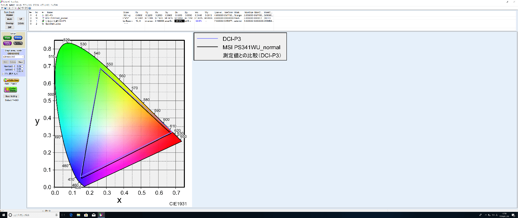Click the RGBW item insert button

tap(9, 15)
